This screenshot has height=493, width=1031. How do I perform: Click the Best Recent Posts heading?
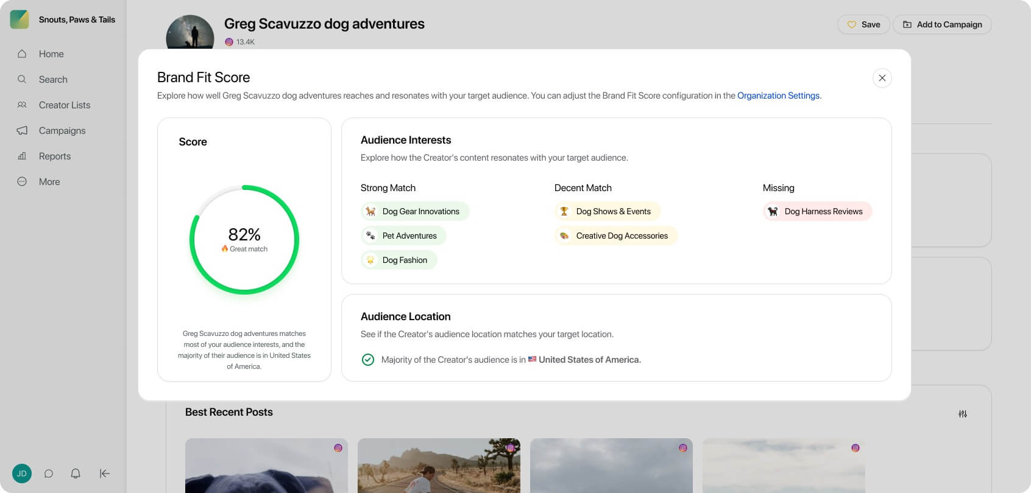pyautogui.click(x=229, y=412)
